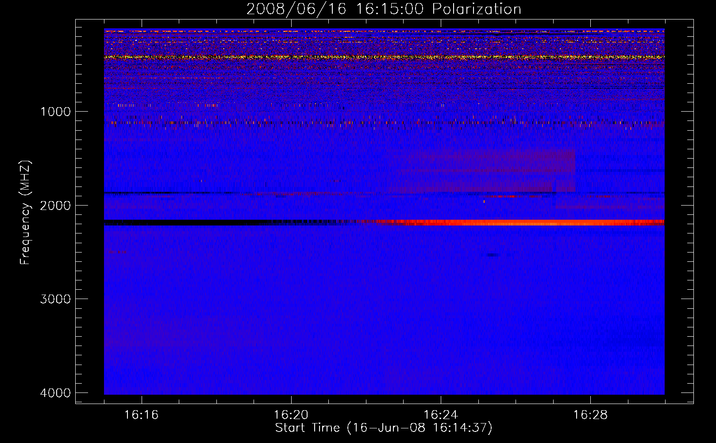Click the 16:20 time tick label
The height and width of the screenshot is (443, 716).
(291, 415)
